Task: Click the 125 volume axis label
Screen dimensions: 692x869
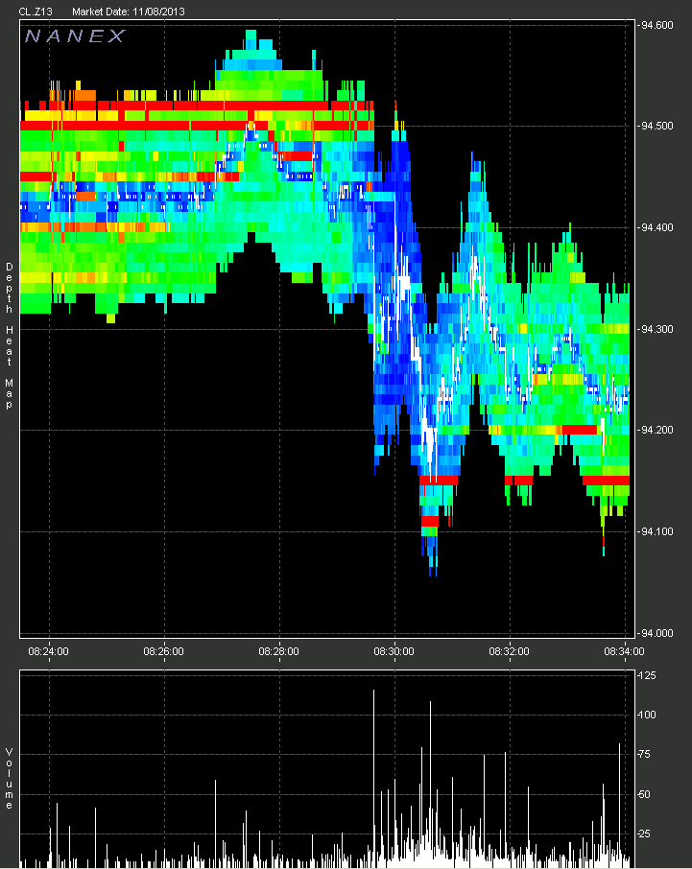Action: click(x=648, y=675)
